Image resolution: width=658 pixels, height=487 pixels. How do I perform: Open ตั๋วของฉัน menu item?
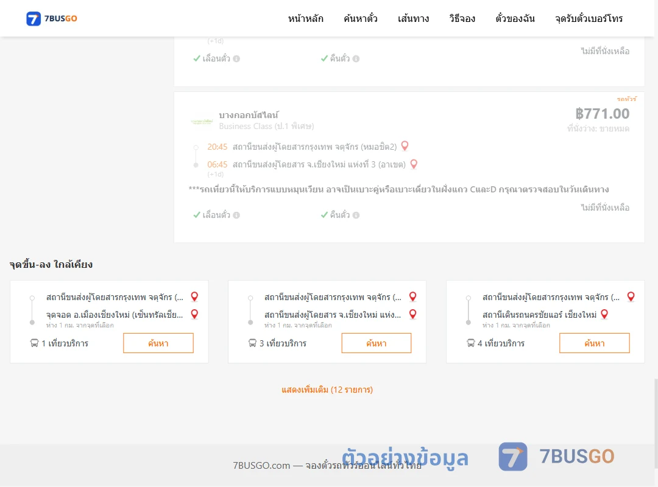[x=515, y=18]
